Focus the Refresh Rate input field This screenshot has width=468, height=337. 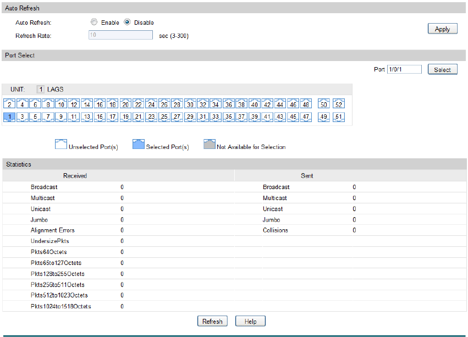[x=120, y=35]
